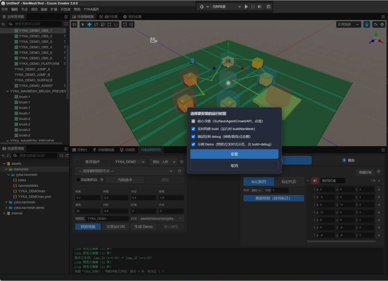Click the 烘焙场景 button
This screenshot has width=388, height=281.
[x=88, y=227]
